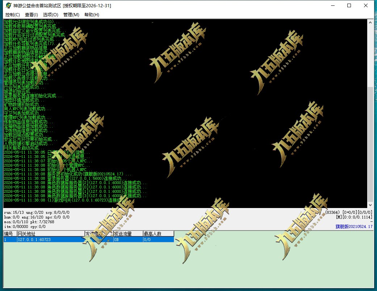
Task: Click the (83364) [0+0/0][0/0/0] status text
Action: click(x=349, y=212)
